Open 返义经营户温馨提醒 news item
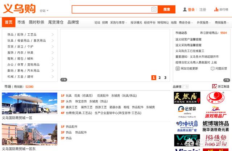This screenshot has height=151, width=232. point(188,39)
